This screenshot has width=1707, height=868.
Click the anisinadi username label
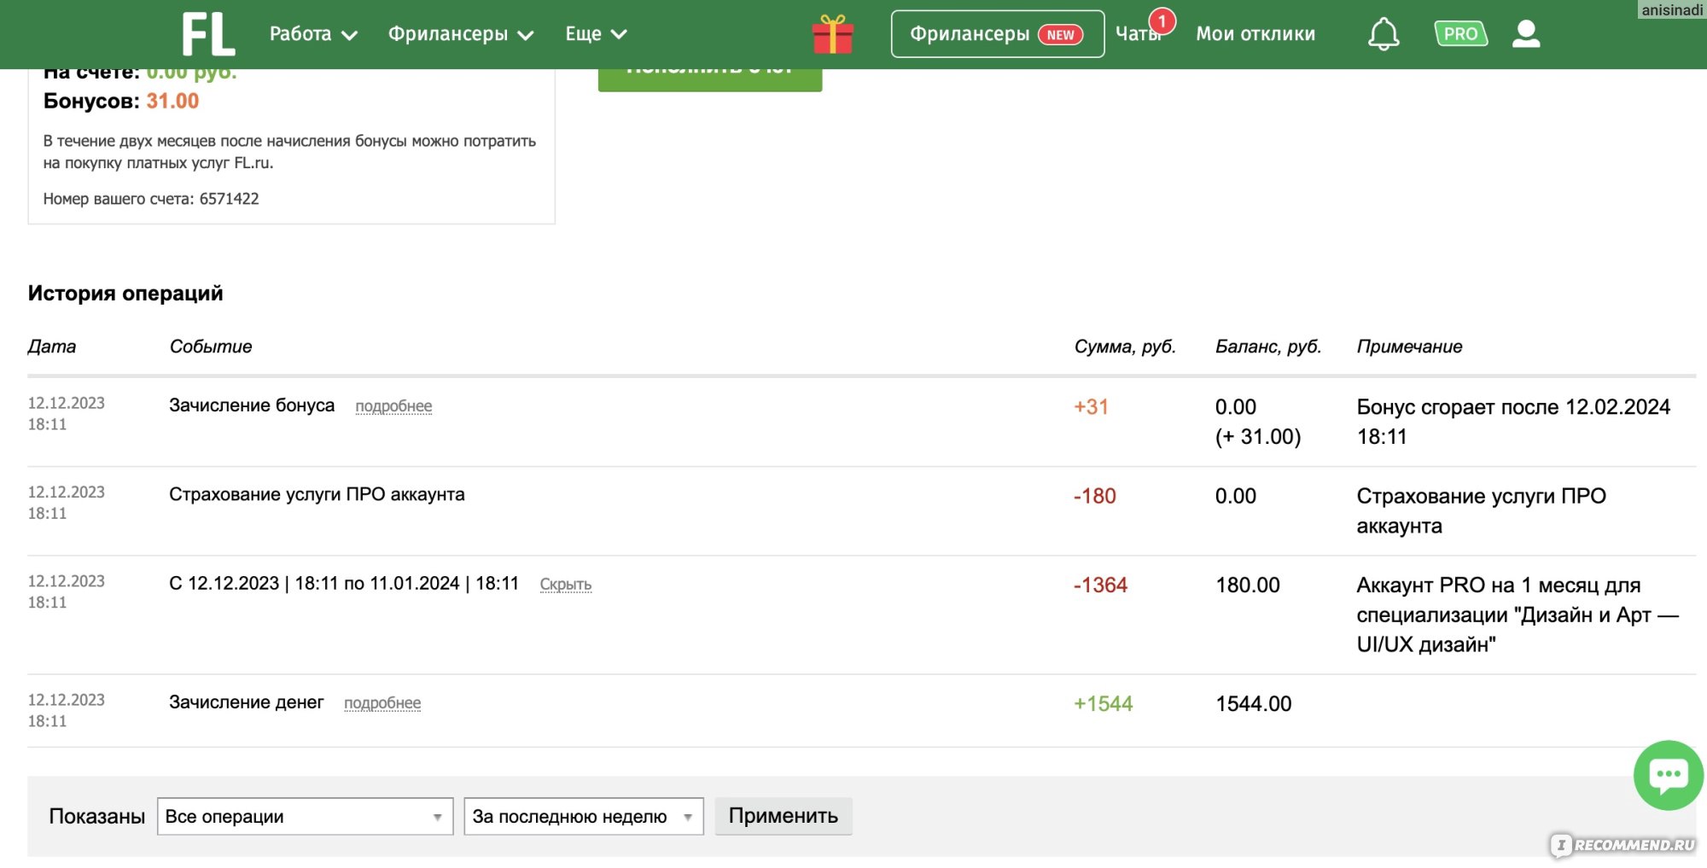[1672, 9]
